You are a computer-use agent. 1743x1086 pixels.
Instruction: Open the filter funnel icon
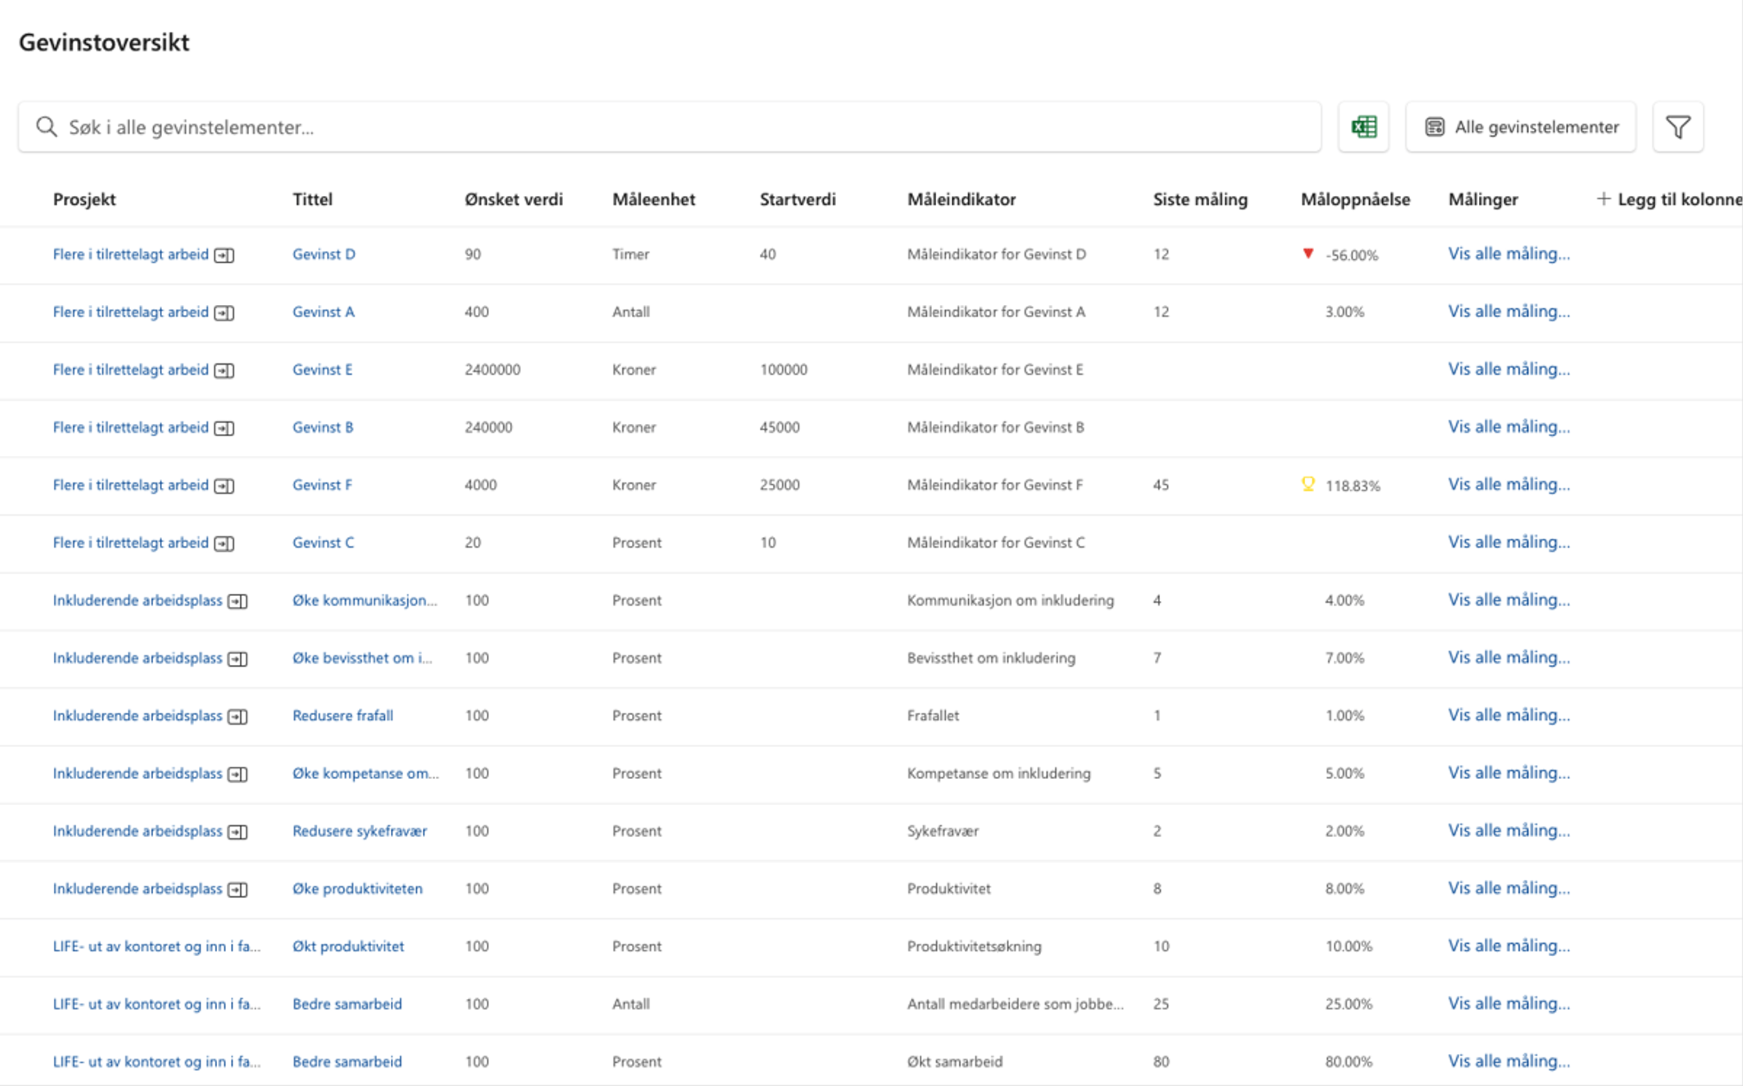[1677, 127]
